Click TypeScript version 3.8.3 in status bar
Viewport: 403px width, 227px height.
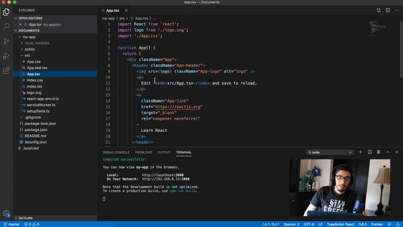(363, 224)
